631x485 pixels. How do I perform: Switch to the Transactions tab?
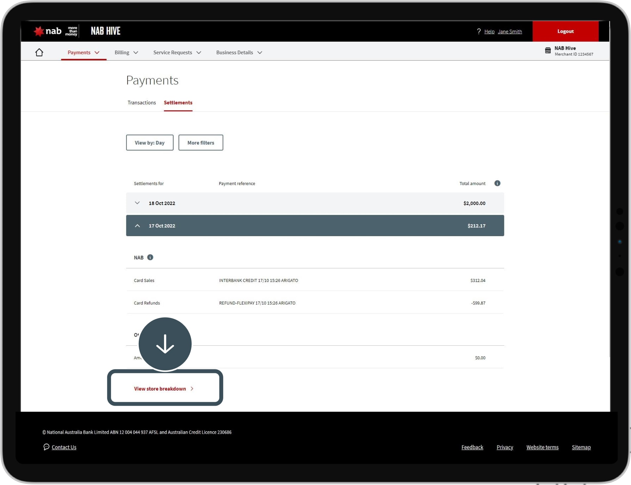coord(142,103)
